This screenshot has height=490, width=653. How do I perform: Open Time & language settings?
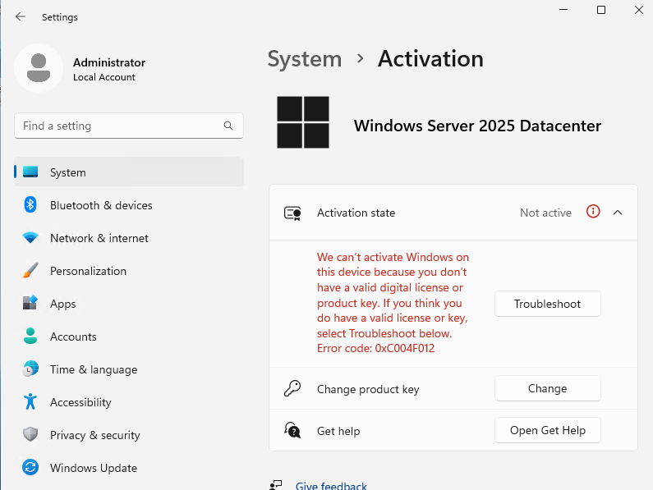tap(129, 369)
